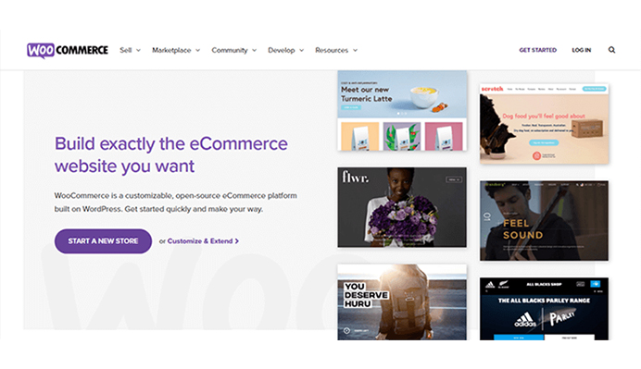The width and height of the screenshot is (641, 369).
Task: Open the search magnifier icon
Action: 611,50
